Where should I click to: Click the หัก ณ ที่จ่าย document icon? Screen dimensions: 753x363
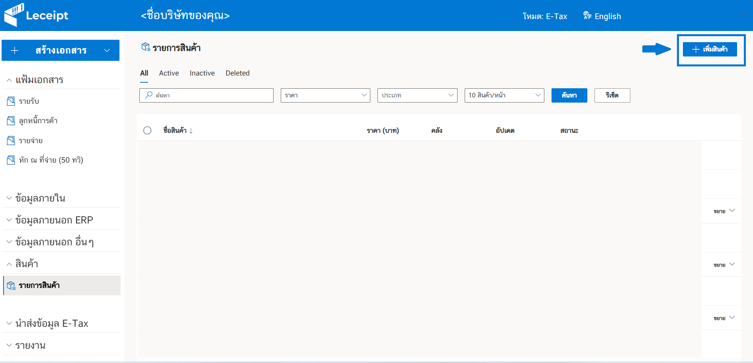pos(11,160)
